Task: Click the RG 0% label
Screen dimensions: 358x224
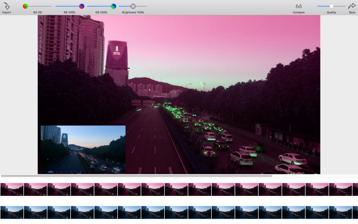Action: 38,13
